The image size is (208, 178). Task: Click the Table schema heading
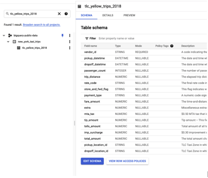tap(94, 28)
